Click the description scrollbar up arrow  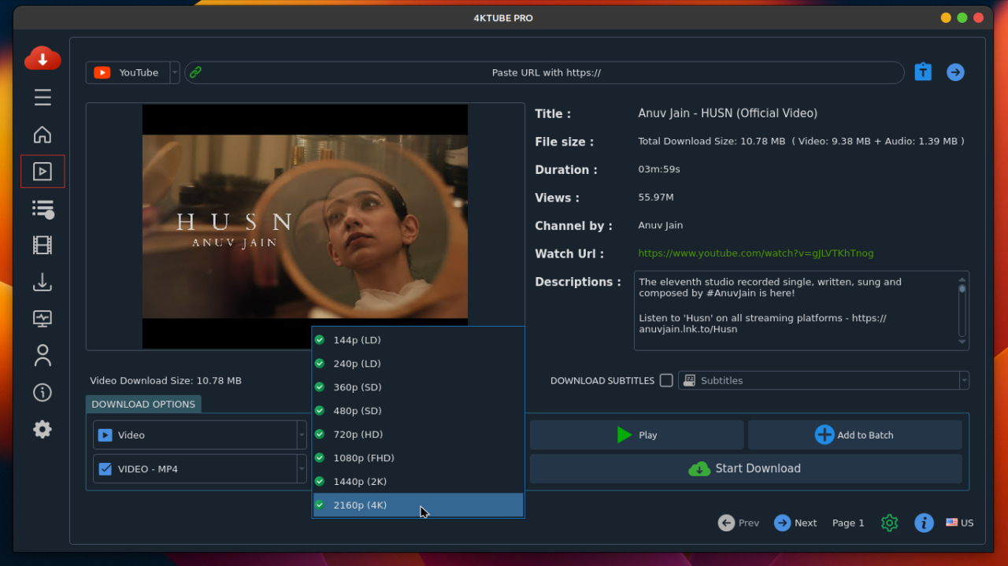(962, 279)
